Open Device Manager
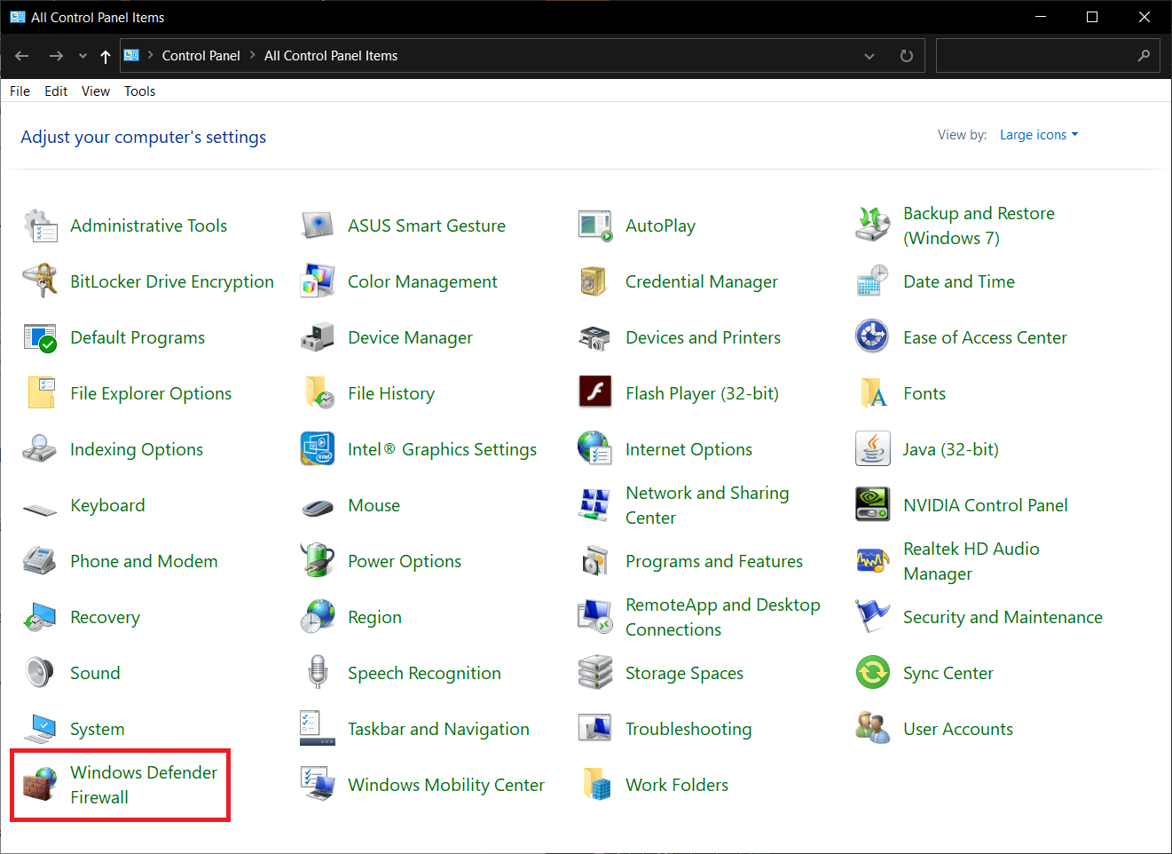Screen dimensions: 1172x854 (410, 337)
